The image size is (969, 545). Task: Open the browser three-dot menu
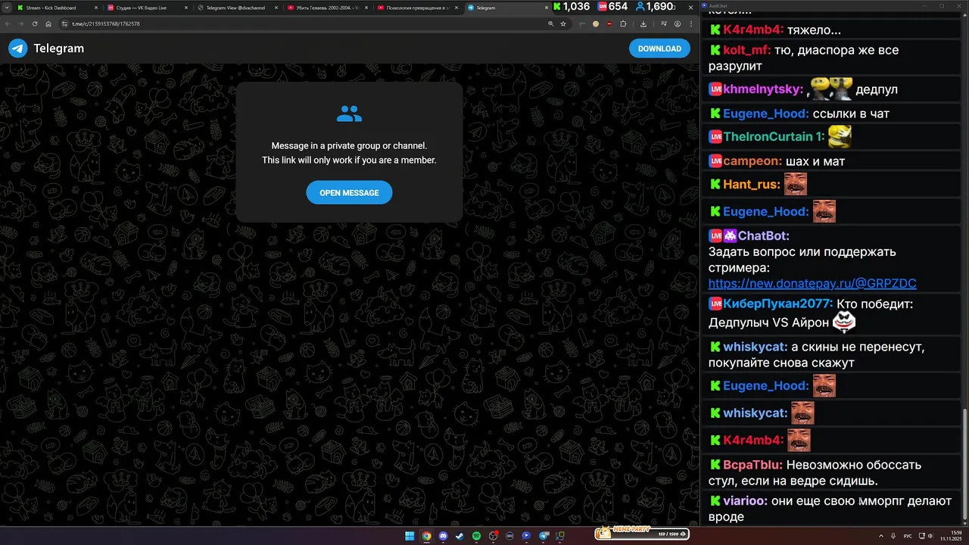pyautogui.click(x=691, y=23)
